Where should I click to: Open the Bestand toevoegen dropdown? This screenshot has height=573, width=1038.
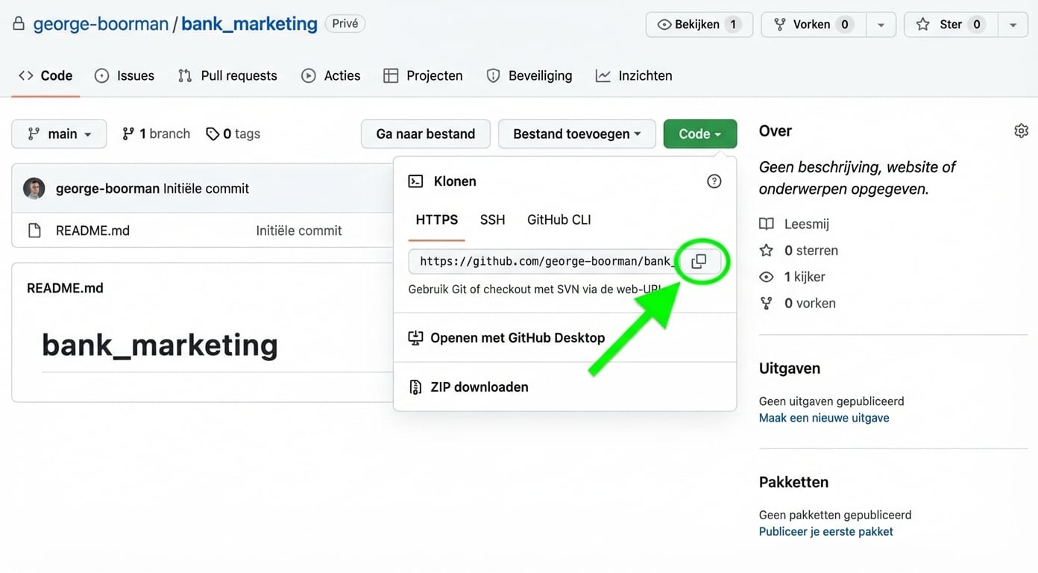576,134
